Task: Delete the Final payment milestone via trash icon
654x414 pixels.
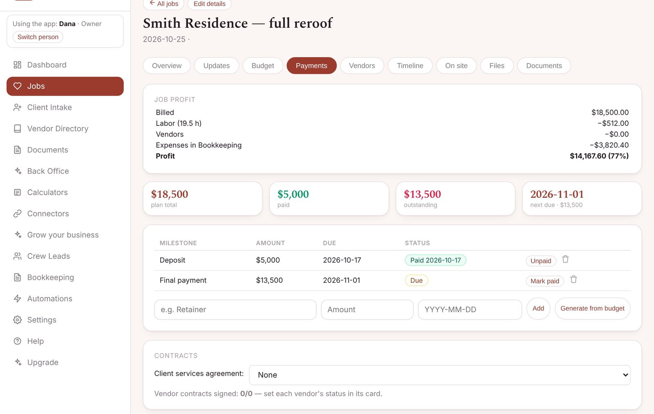Action: point(573,279)
